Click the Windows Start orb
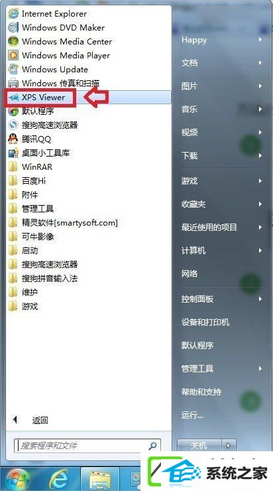273x491 pixels. [x=17, y=478]
